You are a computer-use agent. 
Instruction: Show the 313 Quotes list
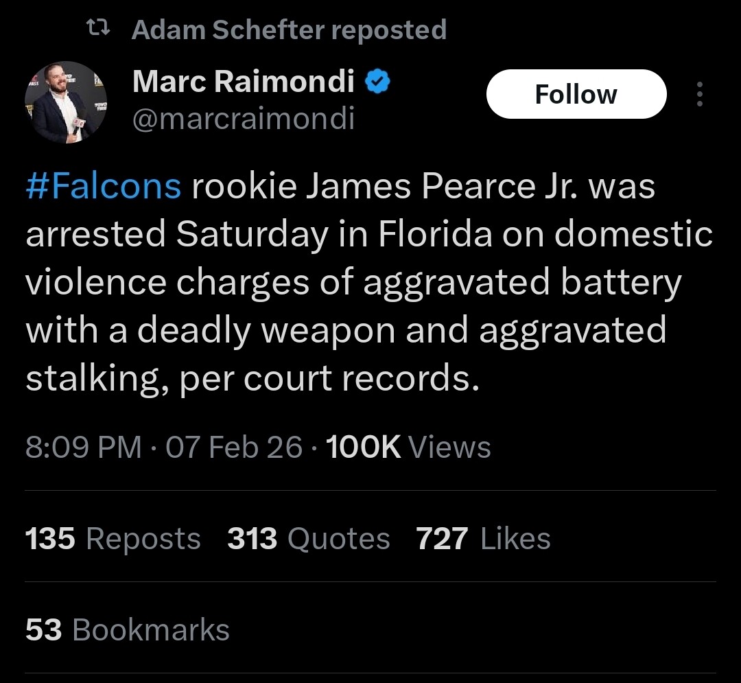click(308, 539)
